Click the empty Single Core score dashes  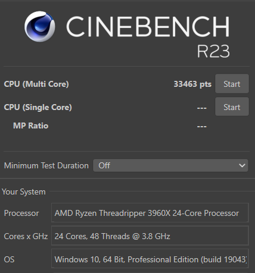pyautogui.click(x=202, y=108)
